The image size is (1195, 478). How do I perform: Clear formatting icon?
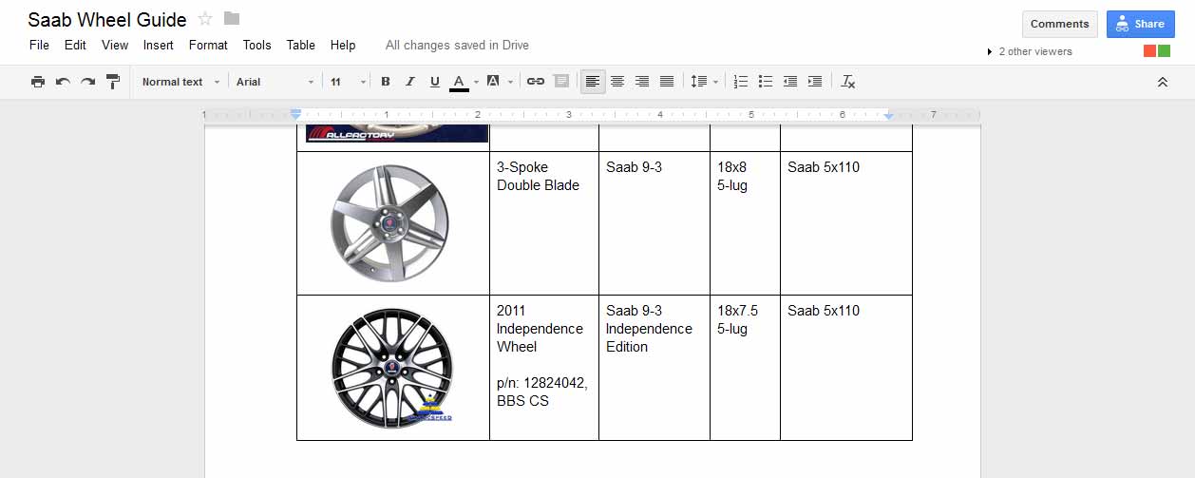click(848, 82)
